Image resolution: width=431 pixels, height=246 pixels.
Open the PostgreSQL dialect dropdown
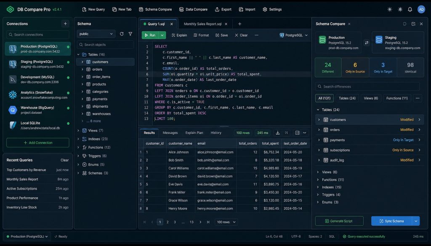(x=293, y=35)
